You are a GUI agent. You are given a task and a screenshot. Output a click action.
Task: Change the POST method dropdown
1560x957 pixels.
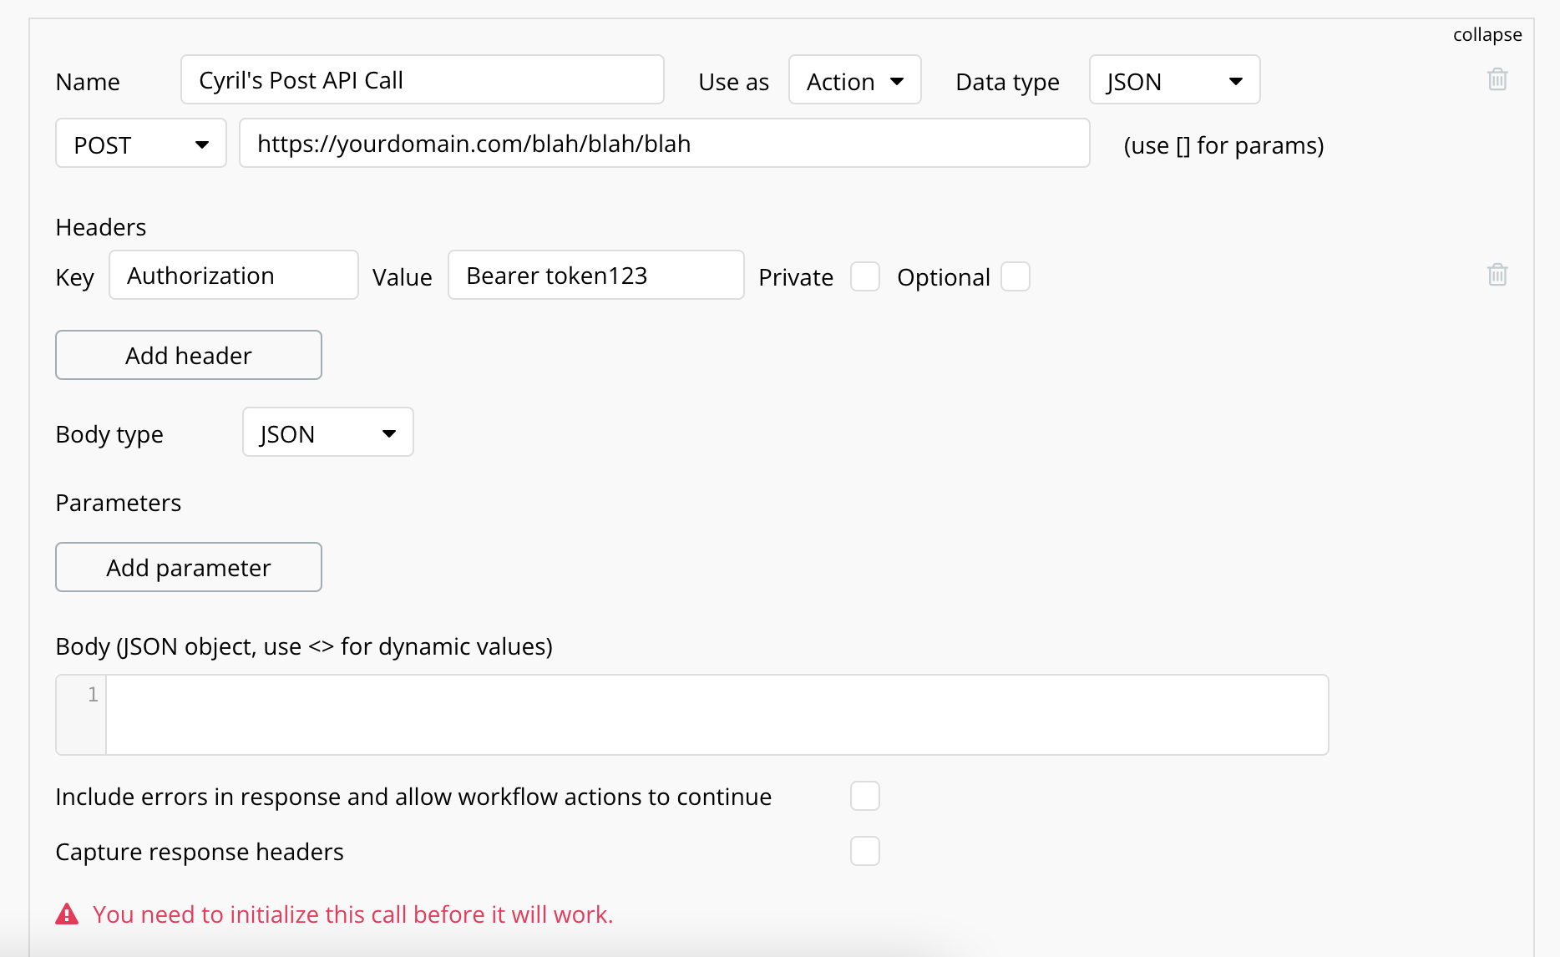click(140, 144)
